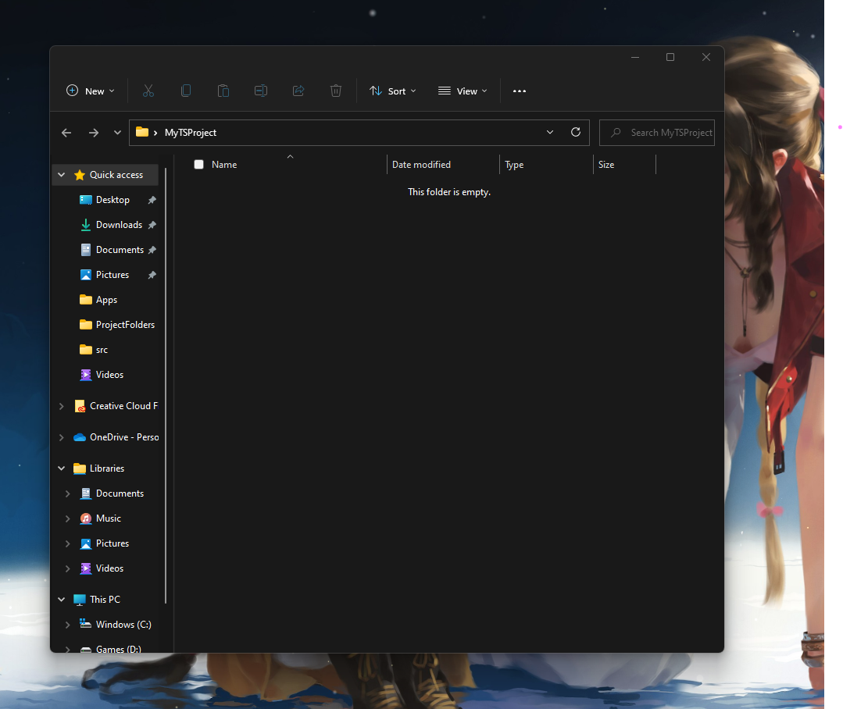The height and width of the screenshot is (709, 843).
Task: Click the Delete trash can icon
Action: [336, 91]
